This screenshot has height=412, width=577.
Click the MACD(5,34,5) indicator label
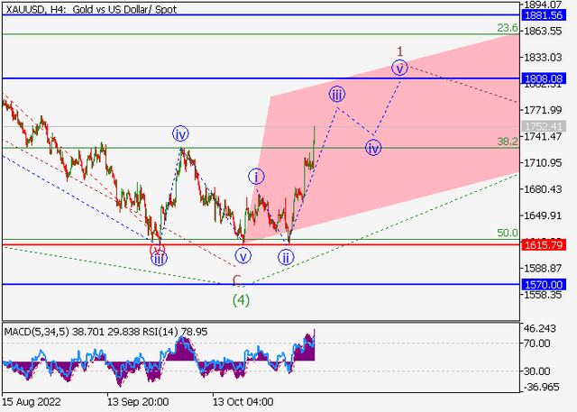tap(37, 332)
